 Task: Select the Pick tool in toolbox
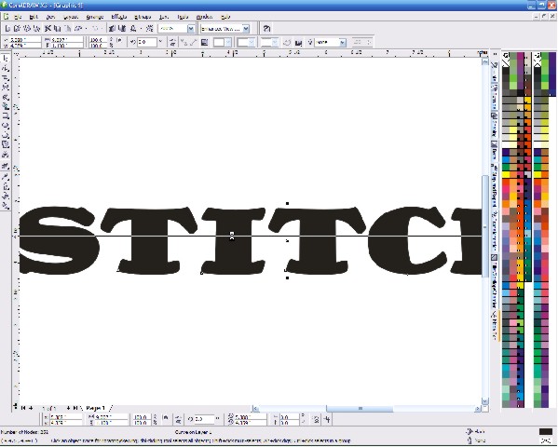[x=6, y=59]
